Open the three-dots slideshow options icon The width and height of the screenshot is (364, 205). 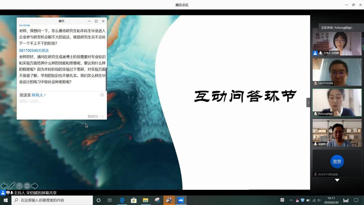click(27, 186)
